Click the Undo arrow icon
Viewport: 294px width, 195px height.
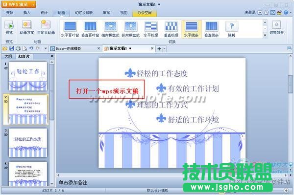pyautogui.click(x=31, y=48)
